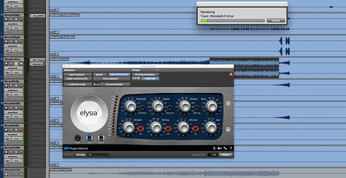Click the Wonder6.0 VirusFX clip name

coord(61,170)
